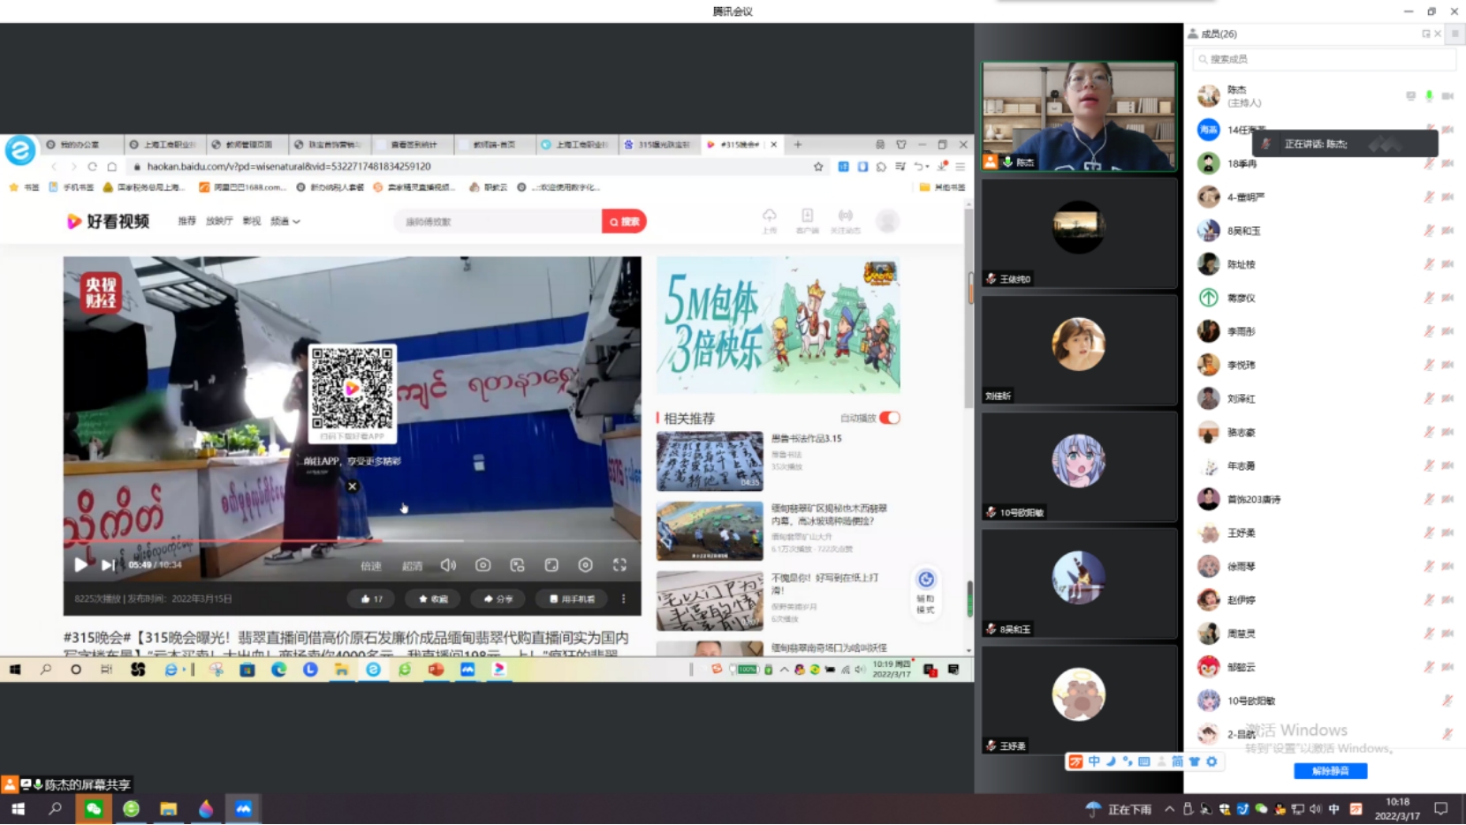Open the 推荐 navigation tab
The height and width of the screenshot is (825, 1466).
pos(187,222)
